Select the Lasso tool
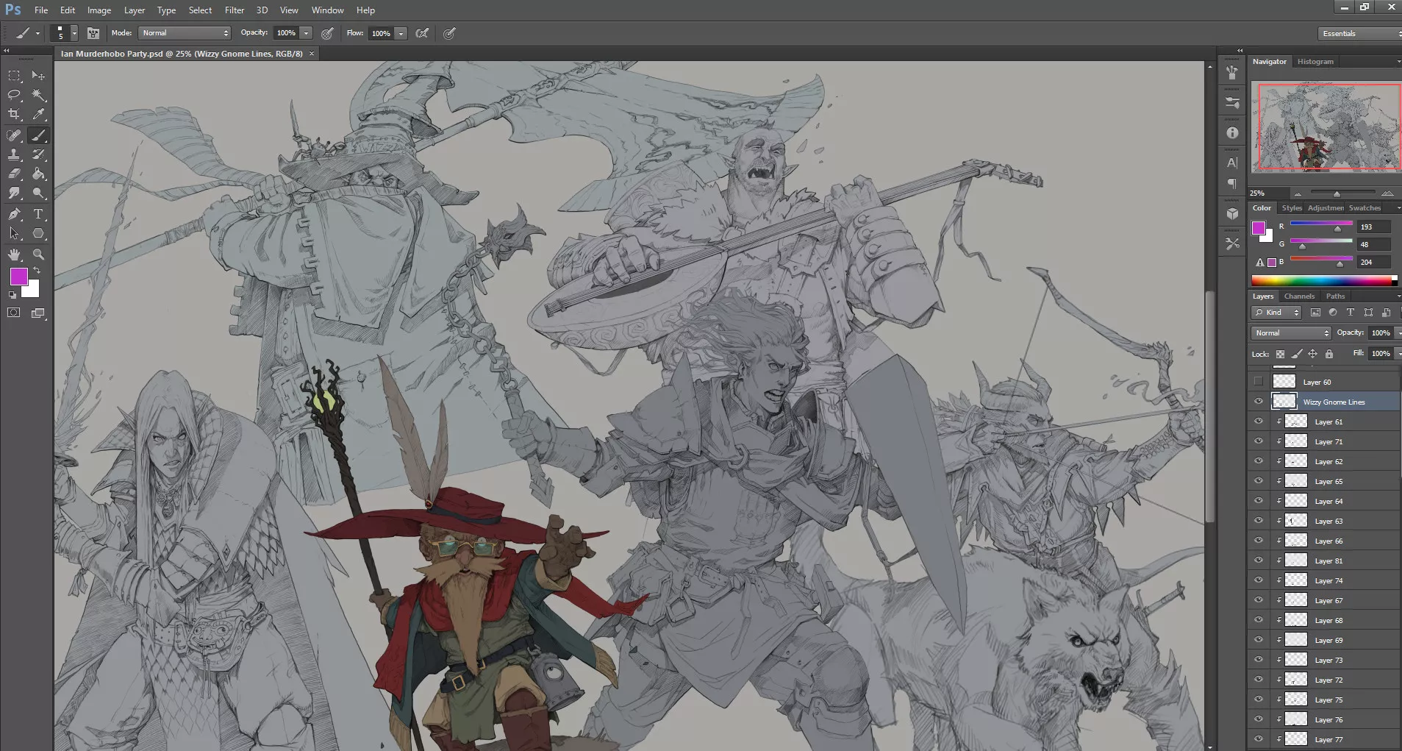The image size is (1402, 751). pos(14,95)
